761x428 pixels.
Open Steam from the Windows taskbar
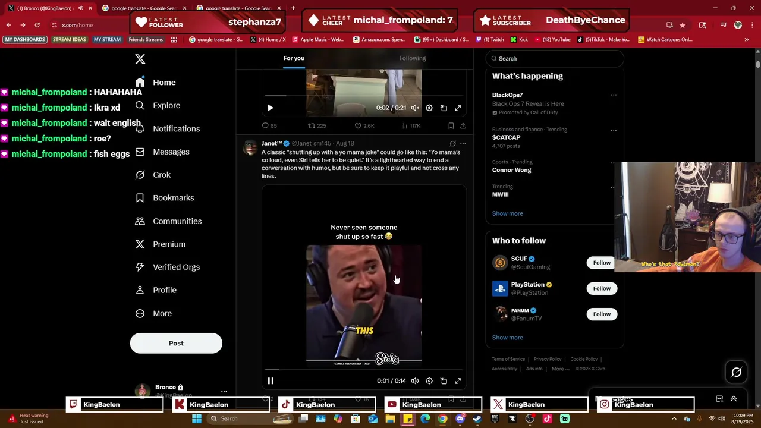click(x=477, y=418)
